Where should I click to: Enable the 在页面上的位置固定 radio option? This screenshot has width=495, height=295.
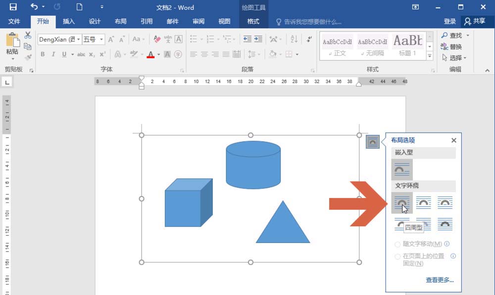[397, 256]
